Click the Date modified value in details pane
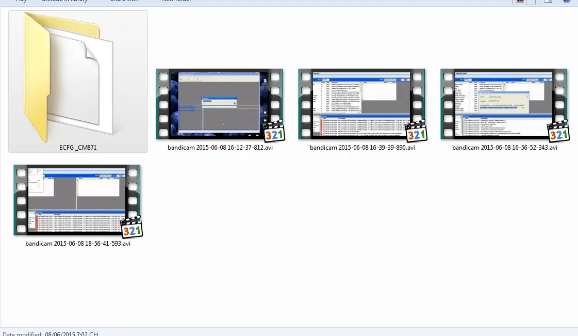578x336 pixels. pyautogui.click(x=72, y=334)
